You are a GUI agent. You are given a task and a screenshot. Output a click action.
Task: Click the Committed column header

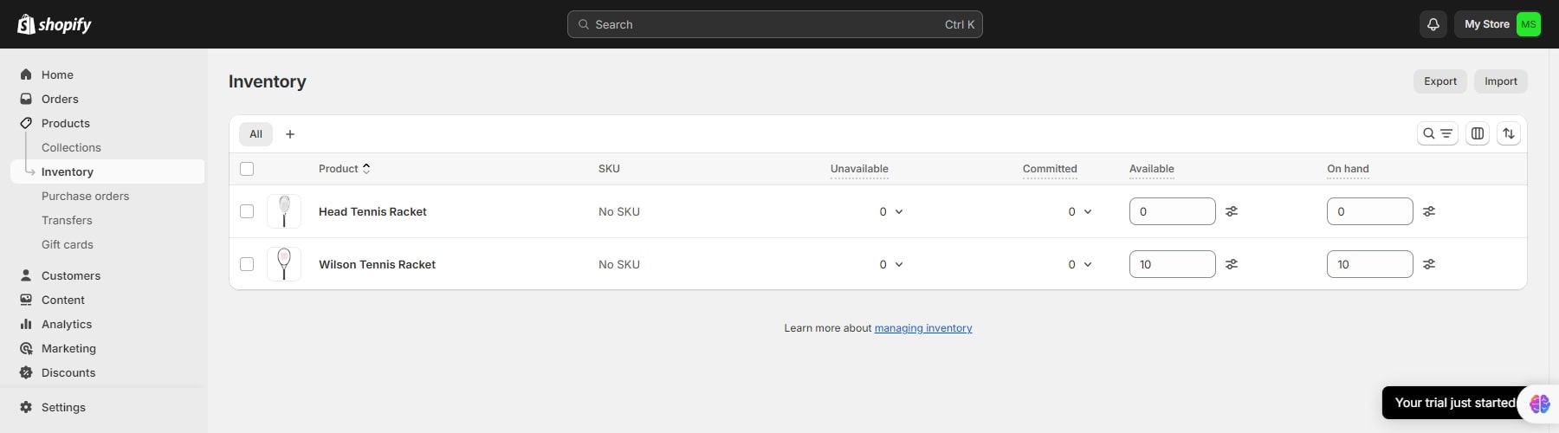[1050, 169]
